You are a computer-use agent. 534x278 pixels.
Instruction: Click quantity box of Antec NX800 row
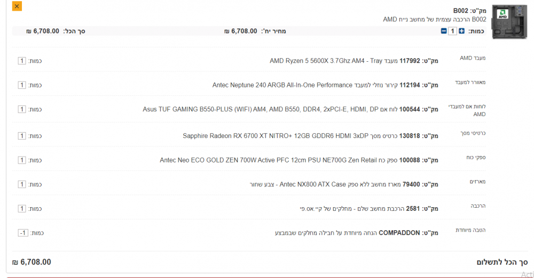click(x=22, y=184)
